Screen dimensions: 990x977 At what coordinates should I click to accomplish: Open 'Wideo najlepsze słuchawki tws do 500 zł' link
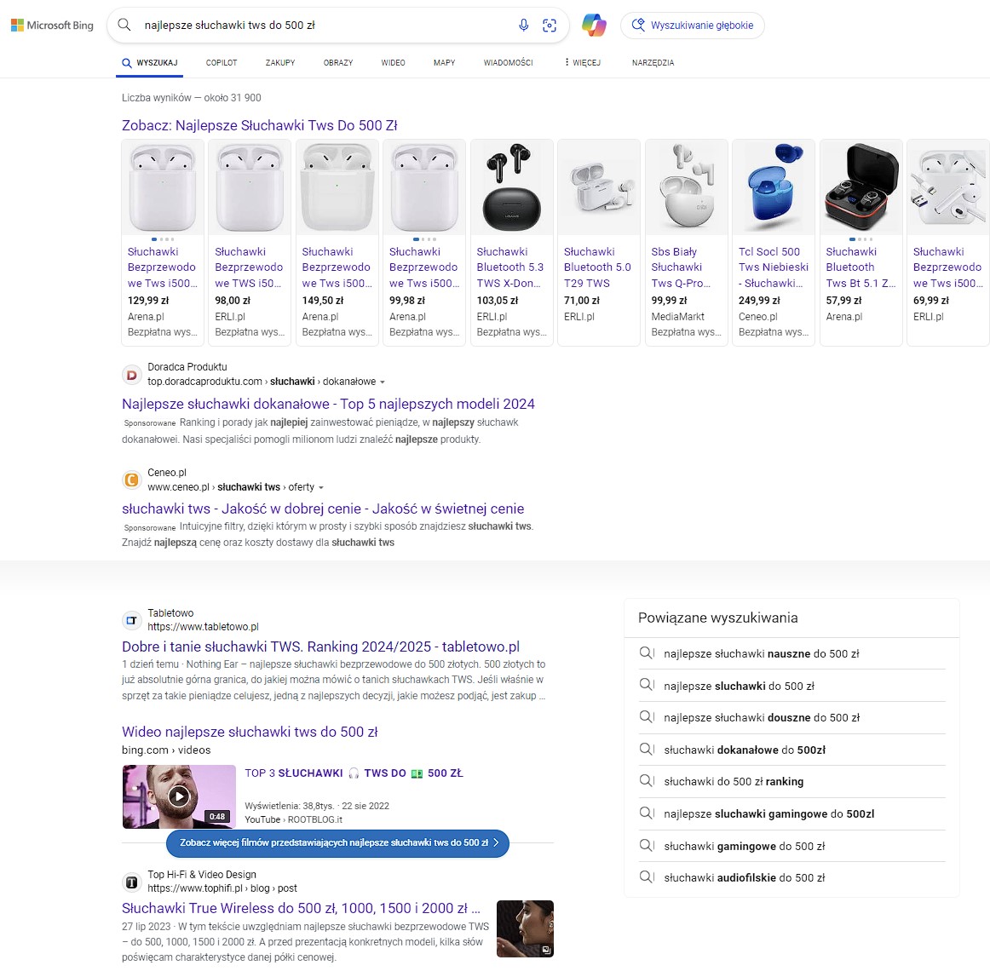click(x=250, y=733)
